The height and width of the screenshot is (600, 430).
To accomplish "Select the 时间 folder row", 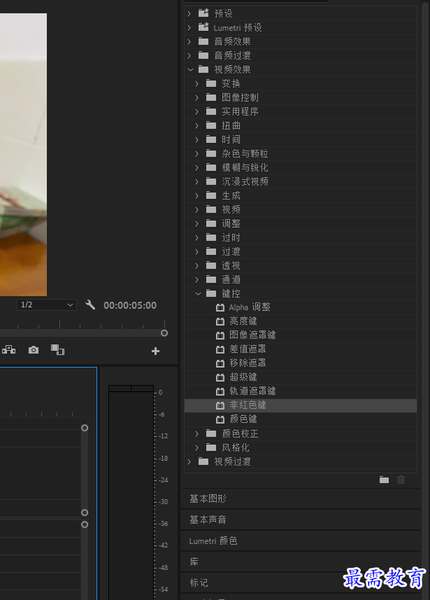I will [301, 139].
